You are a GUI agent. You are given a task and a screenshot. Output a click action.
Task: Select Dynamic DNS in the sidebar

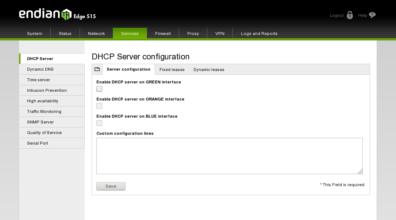(41, 69)
